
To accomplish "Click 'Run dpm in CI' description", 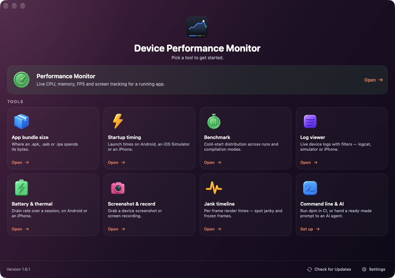I will (336, 213).
